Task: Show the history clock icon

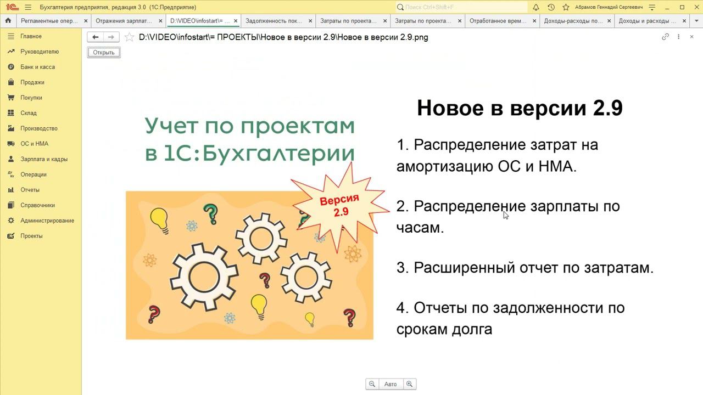Action: (x=551, y=7)
